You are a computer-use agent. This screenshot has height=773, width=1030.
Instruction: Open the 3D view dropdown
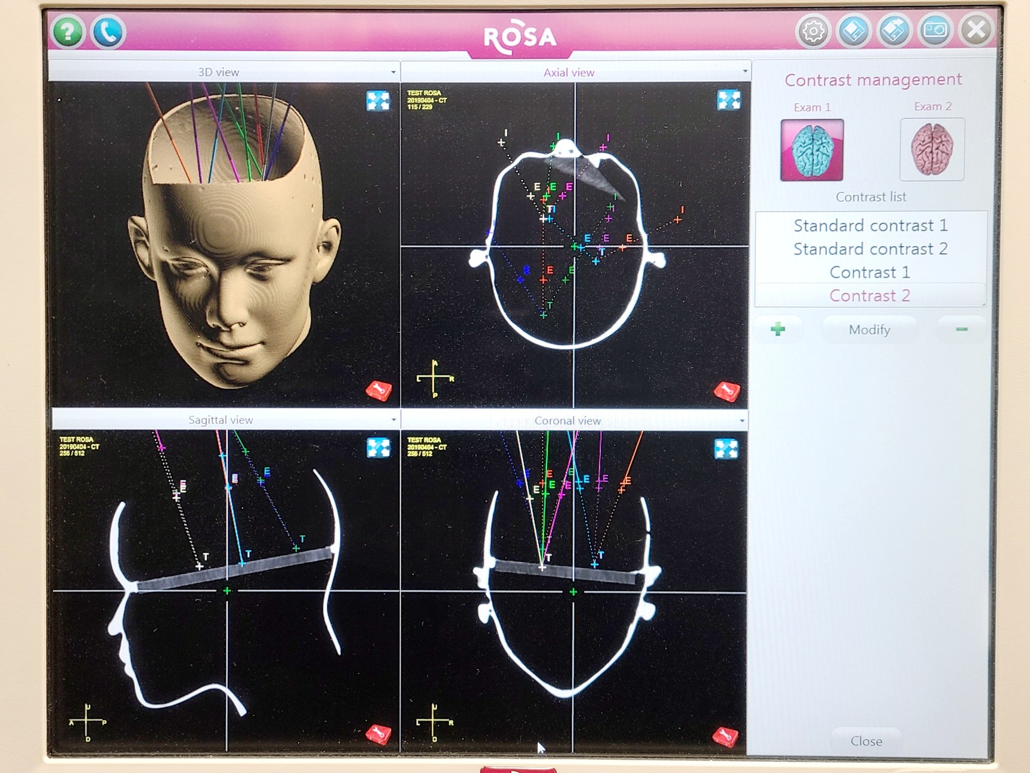click(393, 72)
